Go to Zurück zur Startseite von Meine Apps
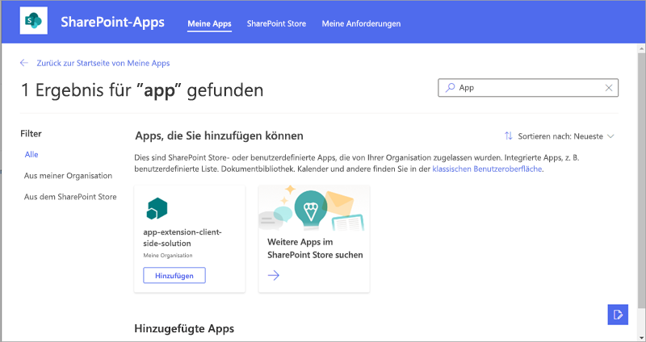The width and height of the screenshot is (646, 342). tap(103, 63)
